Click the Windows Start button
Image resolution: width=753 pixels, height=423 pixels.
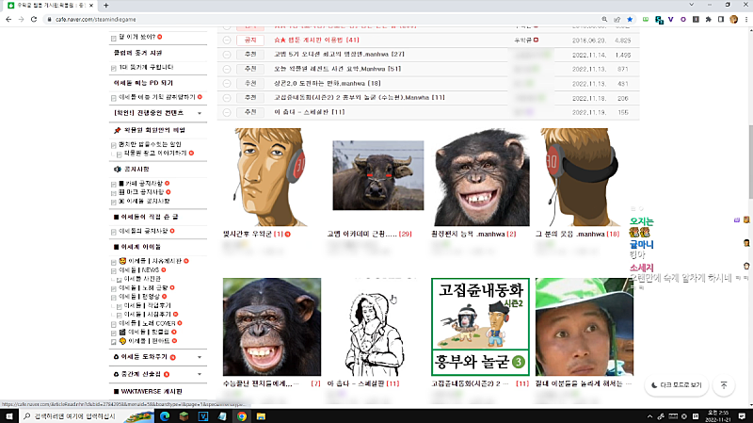click(x=8, y=415)
